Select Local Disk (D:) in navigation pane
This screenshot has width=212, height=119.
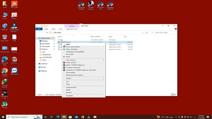tap(47, 57)
